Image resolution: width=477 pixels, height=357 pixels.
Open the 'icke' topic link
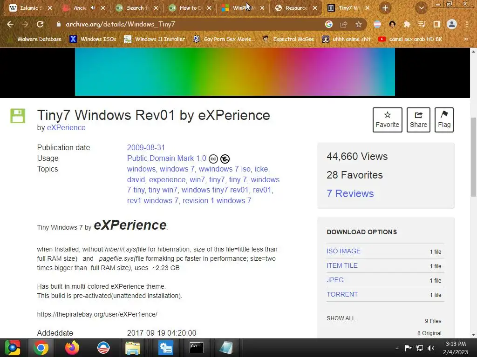(x=261, y=169)
